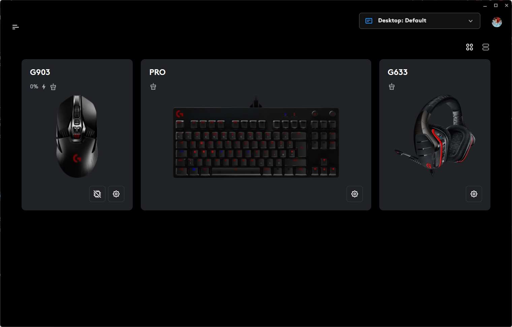Toggle G903 onboard memory mode icon
Viewport: 512px width, 327px height.
point(97,194)
